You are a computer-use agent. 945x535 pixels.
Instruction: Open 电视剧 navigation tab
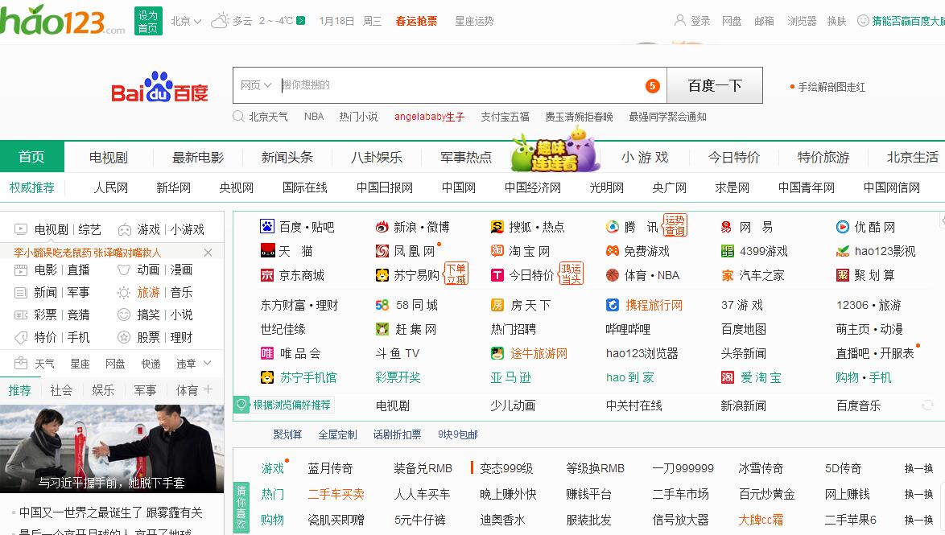coord(109,157)
